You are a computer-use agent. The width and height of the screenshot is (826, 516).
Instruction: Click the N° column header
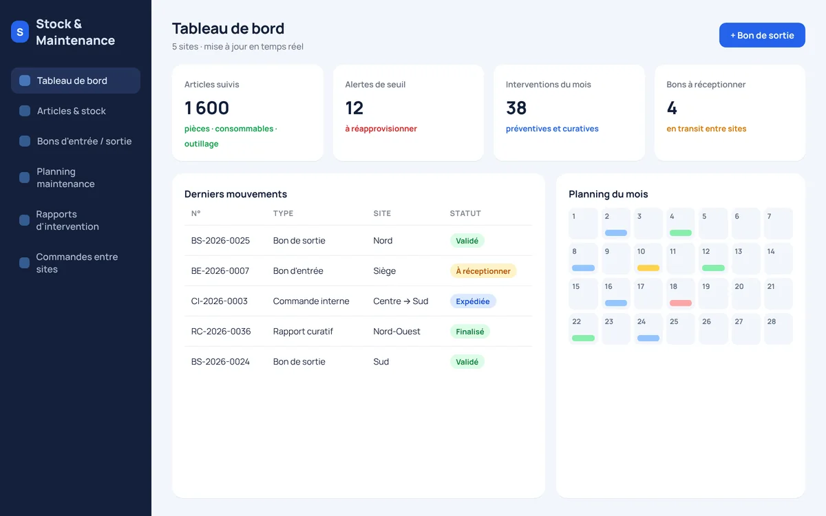(196, 213)
